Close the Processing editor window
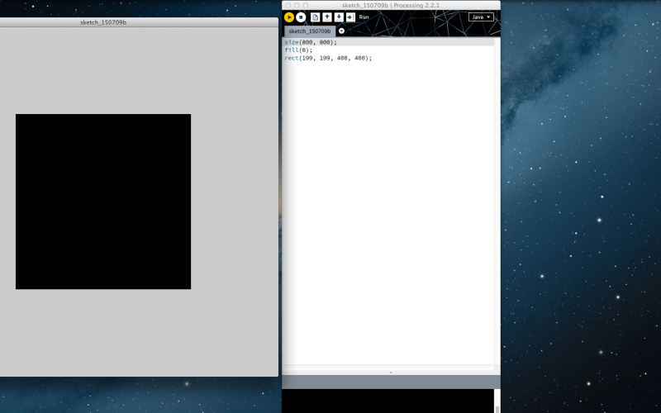661x413 pixels. click(x=288, y=6)
